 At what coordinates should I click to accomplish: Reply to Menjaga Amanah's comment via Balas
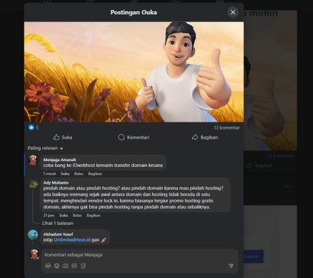coord(79,174)
